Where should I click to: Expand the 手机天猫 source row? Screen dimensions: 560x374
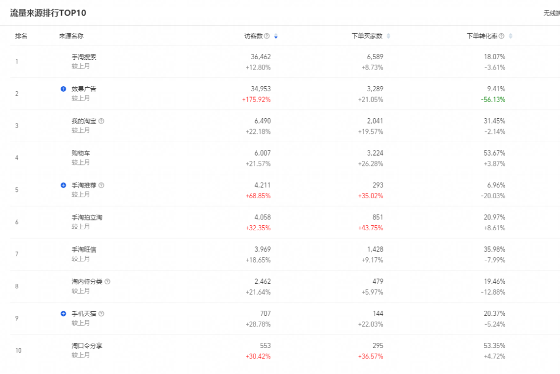coord(63,314)
